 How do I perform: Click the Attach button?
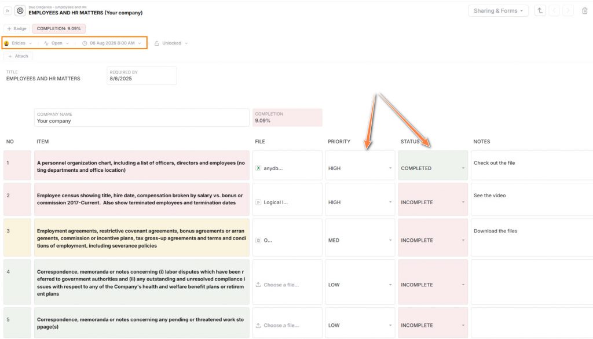(x=18, y=56)
